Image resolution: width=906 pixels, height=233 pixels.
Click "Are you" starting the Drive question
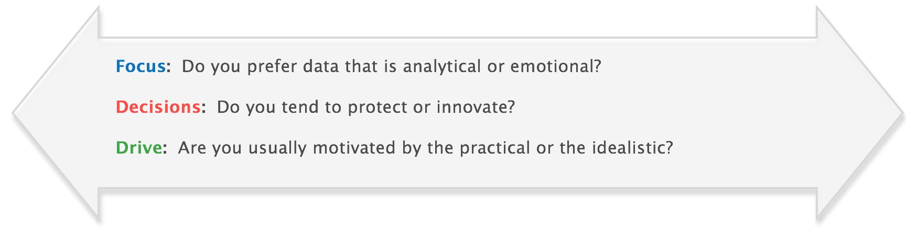coord(210,148)
